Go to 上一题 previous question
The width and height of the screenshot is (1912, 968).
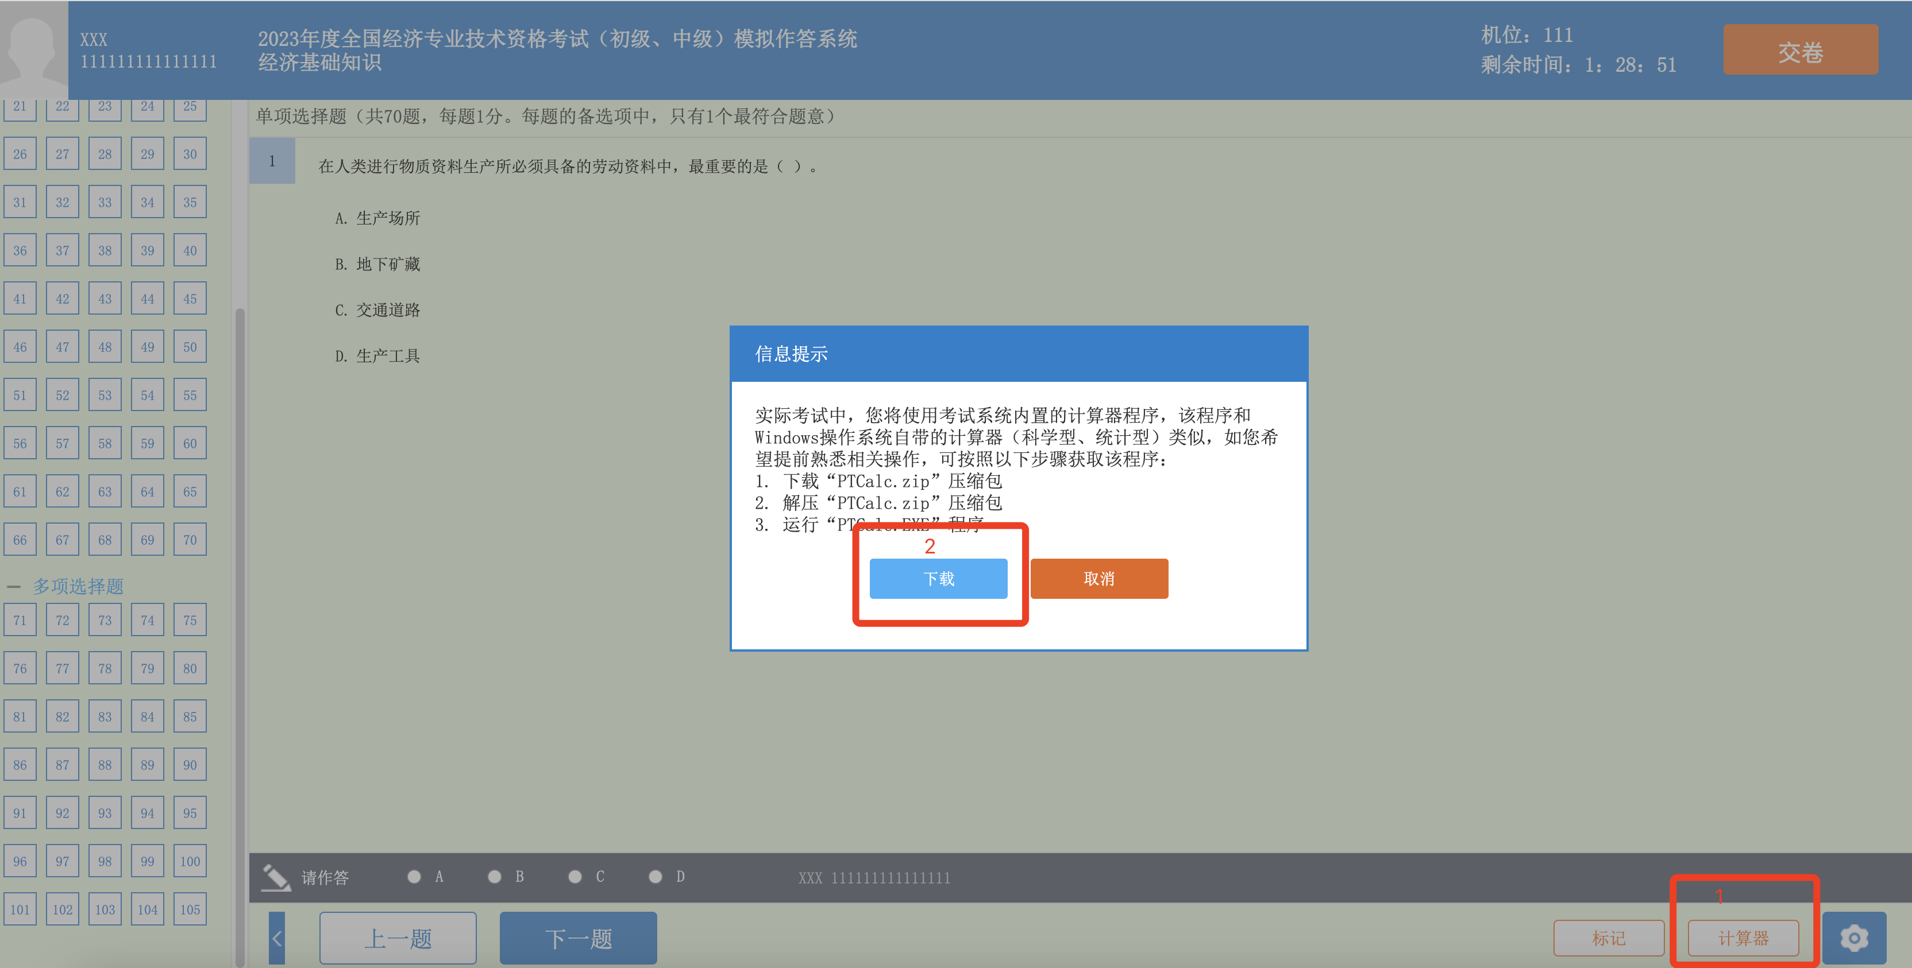click(x=398, y=938)
